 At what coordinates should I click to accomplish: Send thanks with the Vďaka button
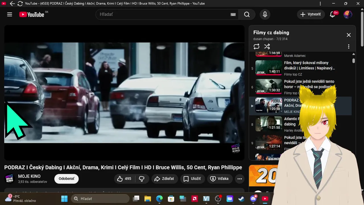coord(219,179)
